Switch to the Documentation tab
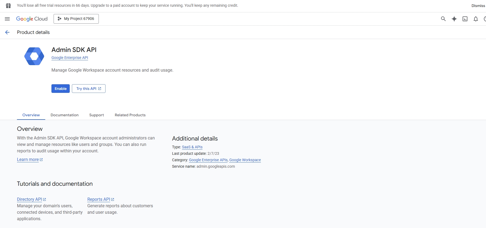 click(65, 115)
